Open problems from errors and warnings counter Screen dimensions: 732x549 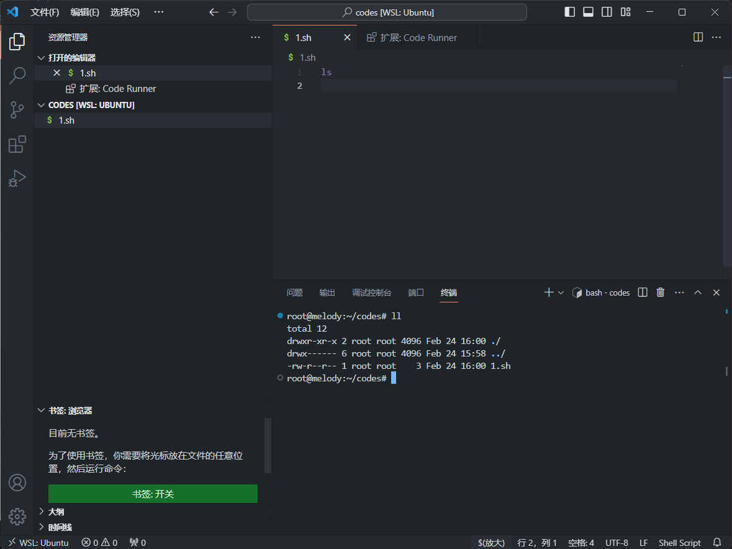pyautogui.click(x=99, y=542)
